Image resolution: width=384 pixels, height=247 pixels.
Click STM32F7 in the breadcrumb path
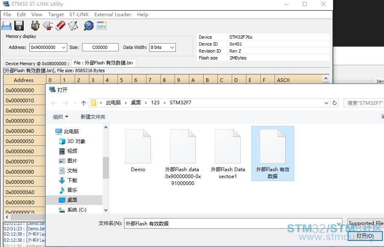tap(180, 103)
